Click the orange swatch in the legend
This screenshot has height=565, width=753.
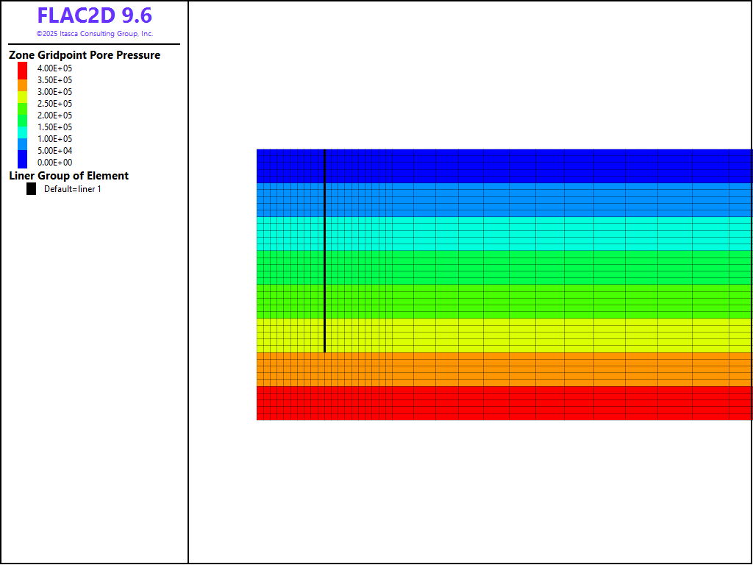pos(23,85)
